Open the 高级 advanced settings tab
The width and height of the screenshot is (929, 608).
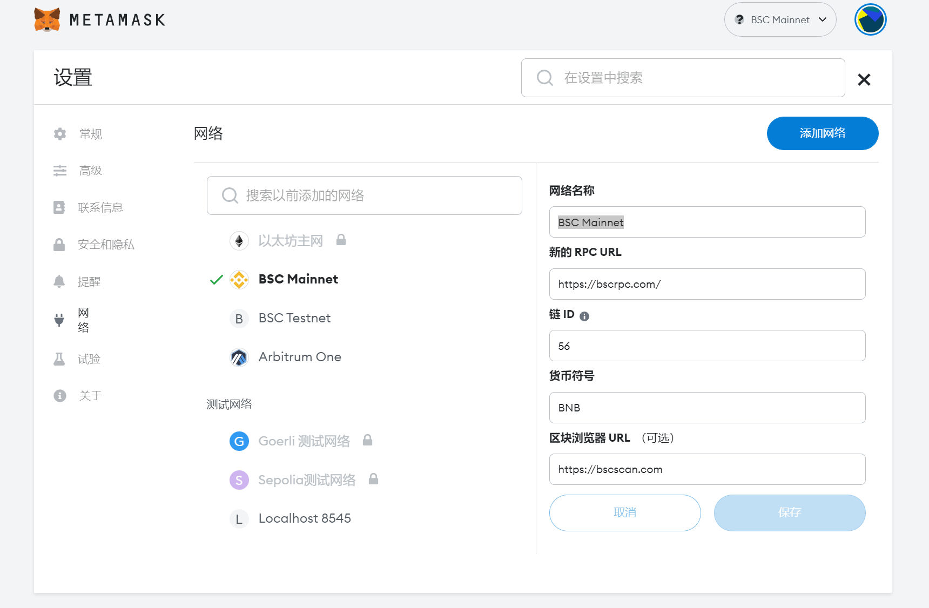click(x=90, y=171)
